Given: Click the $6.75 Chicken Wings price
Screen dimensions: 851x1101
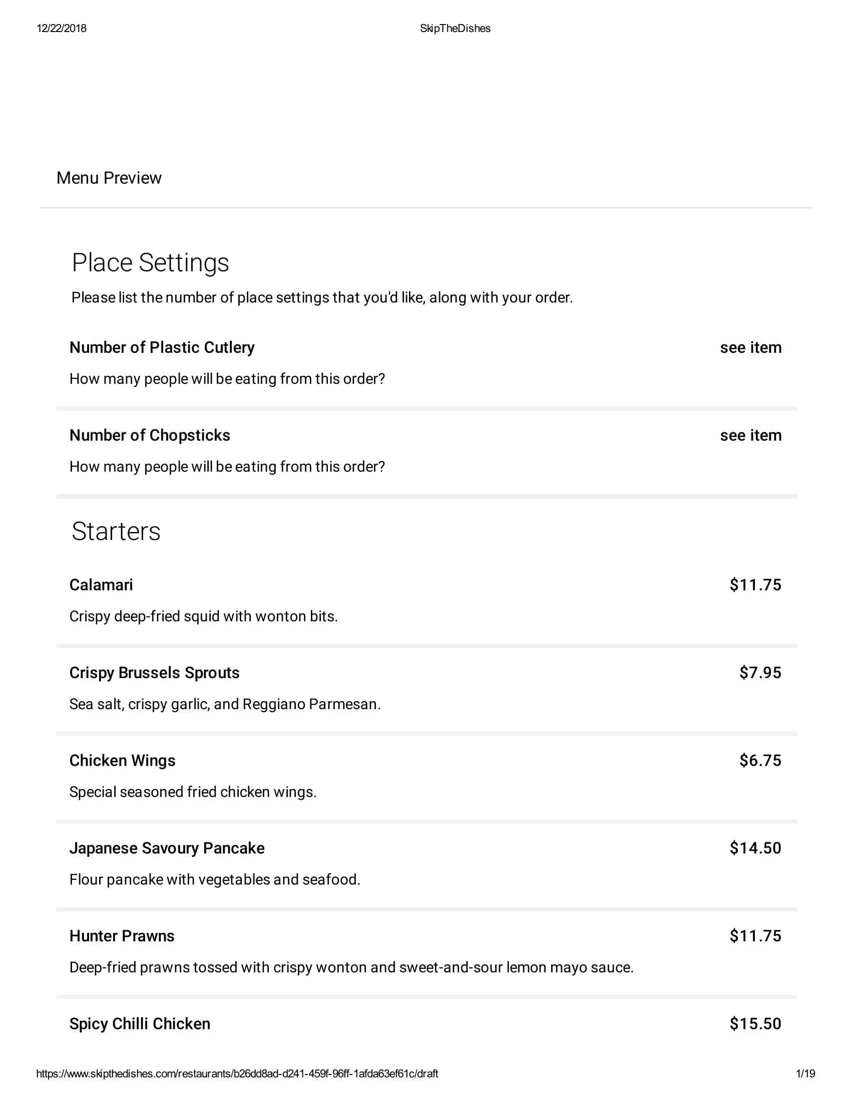Looking at the screenshot, I should pos(760,760).
